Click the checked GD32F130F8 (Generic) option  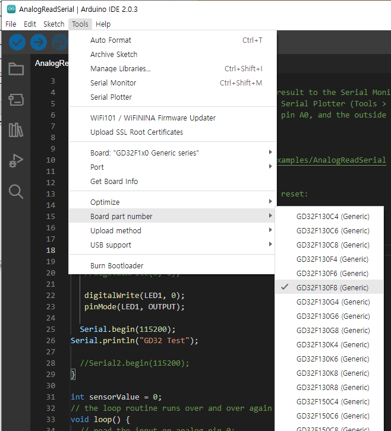tap(329, 288)
